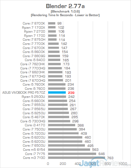Click the Core i7 7Y75 bar
The height and width of the screenshot is (168, 131).
72,154
